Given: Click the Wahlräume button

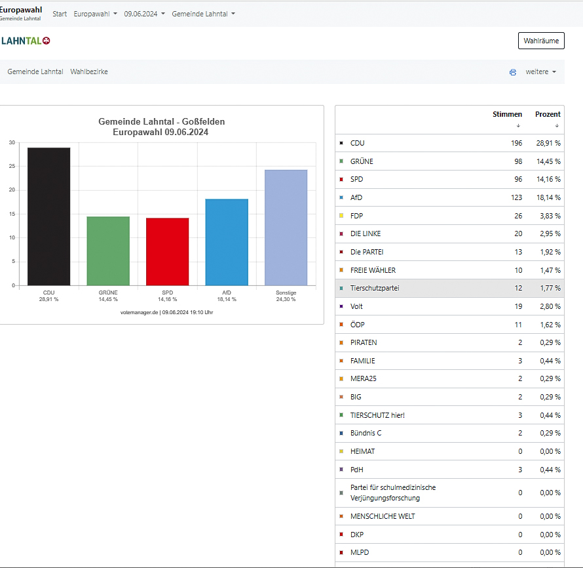Looking at the screenshot, I should (541, 41).
